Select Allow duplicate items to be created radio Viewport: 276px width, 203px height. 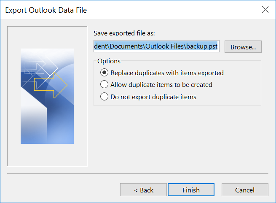click(104, 84)
